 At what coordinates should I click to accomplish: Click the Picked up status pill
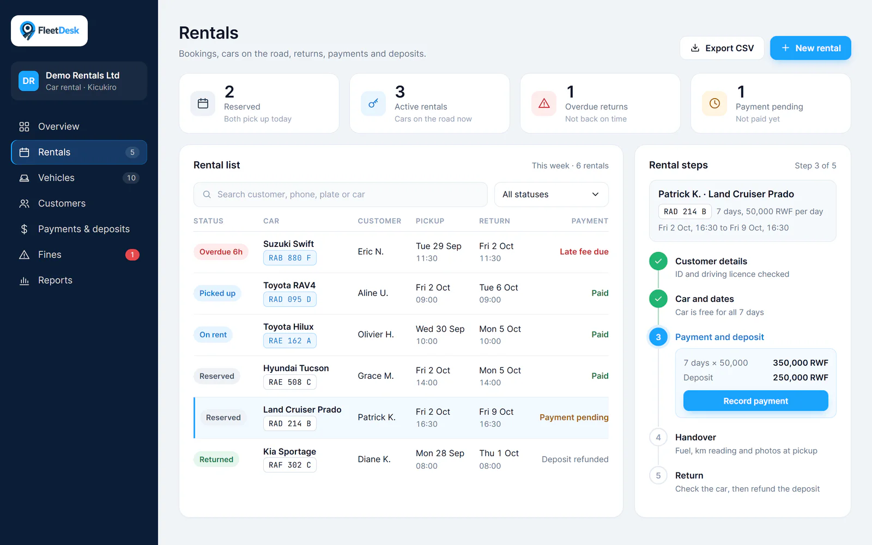(217, 293)
